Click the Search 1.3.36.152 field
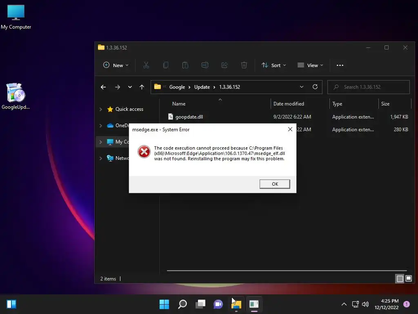Image resolution: width=418 pixels, height=314 pixels. (x=369, y=87)
